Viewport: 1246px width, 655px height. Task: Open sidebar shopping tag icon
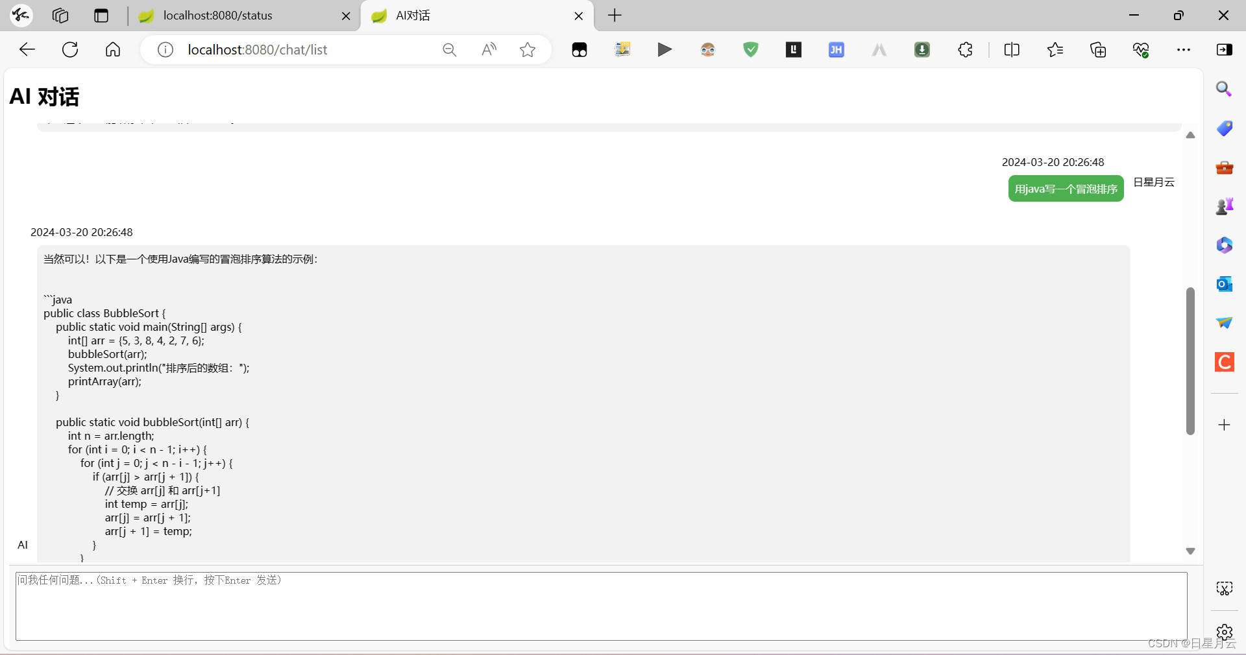[x=1224, y=128]
